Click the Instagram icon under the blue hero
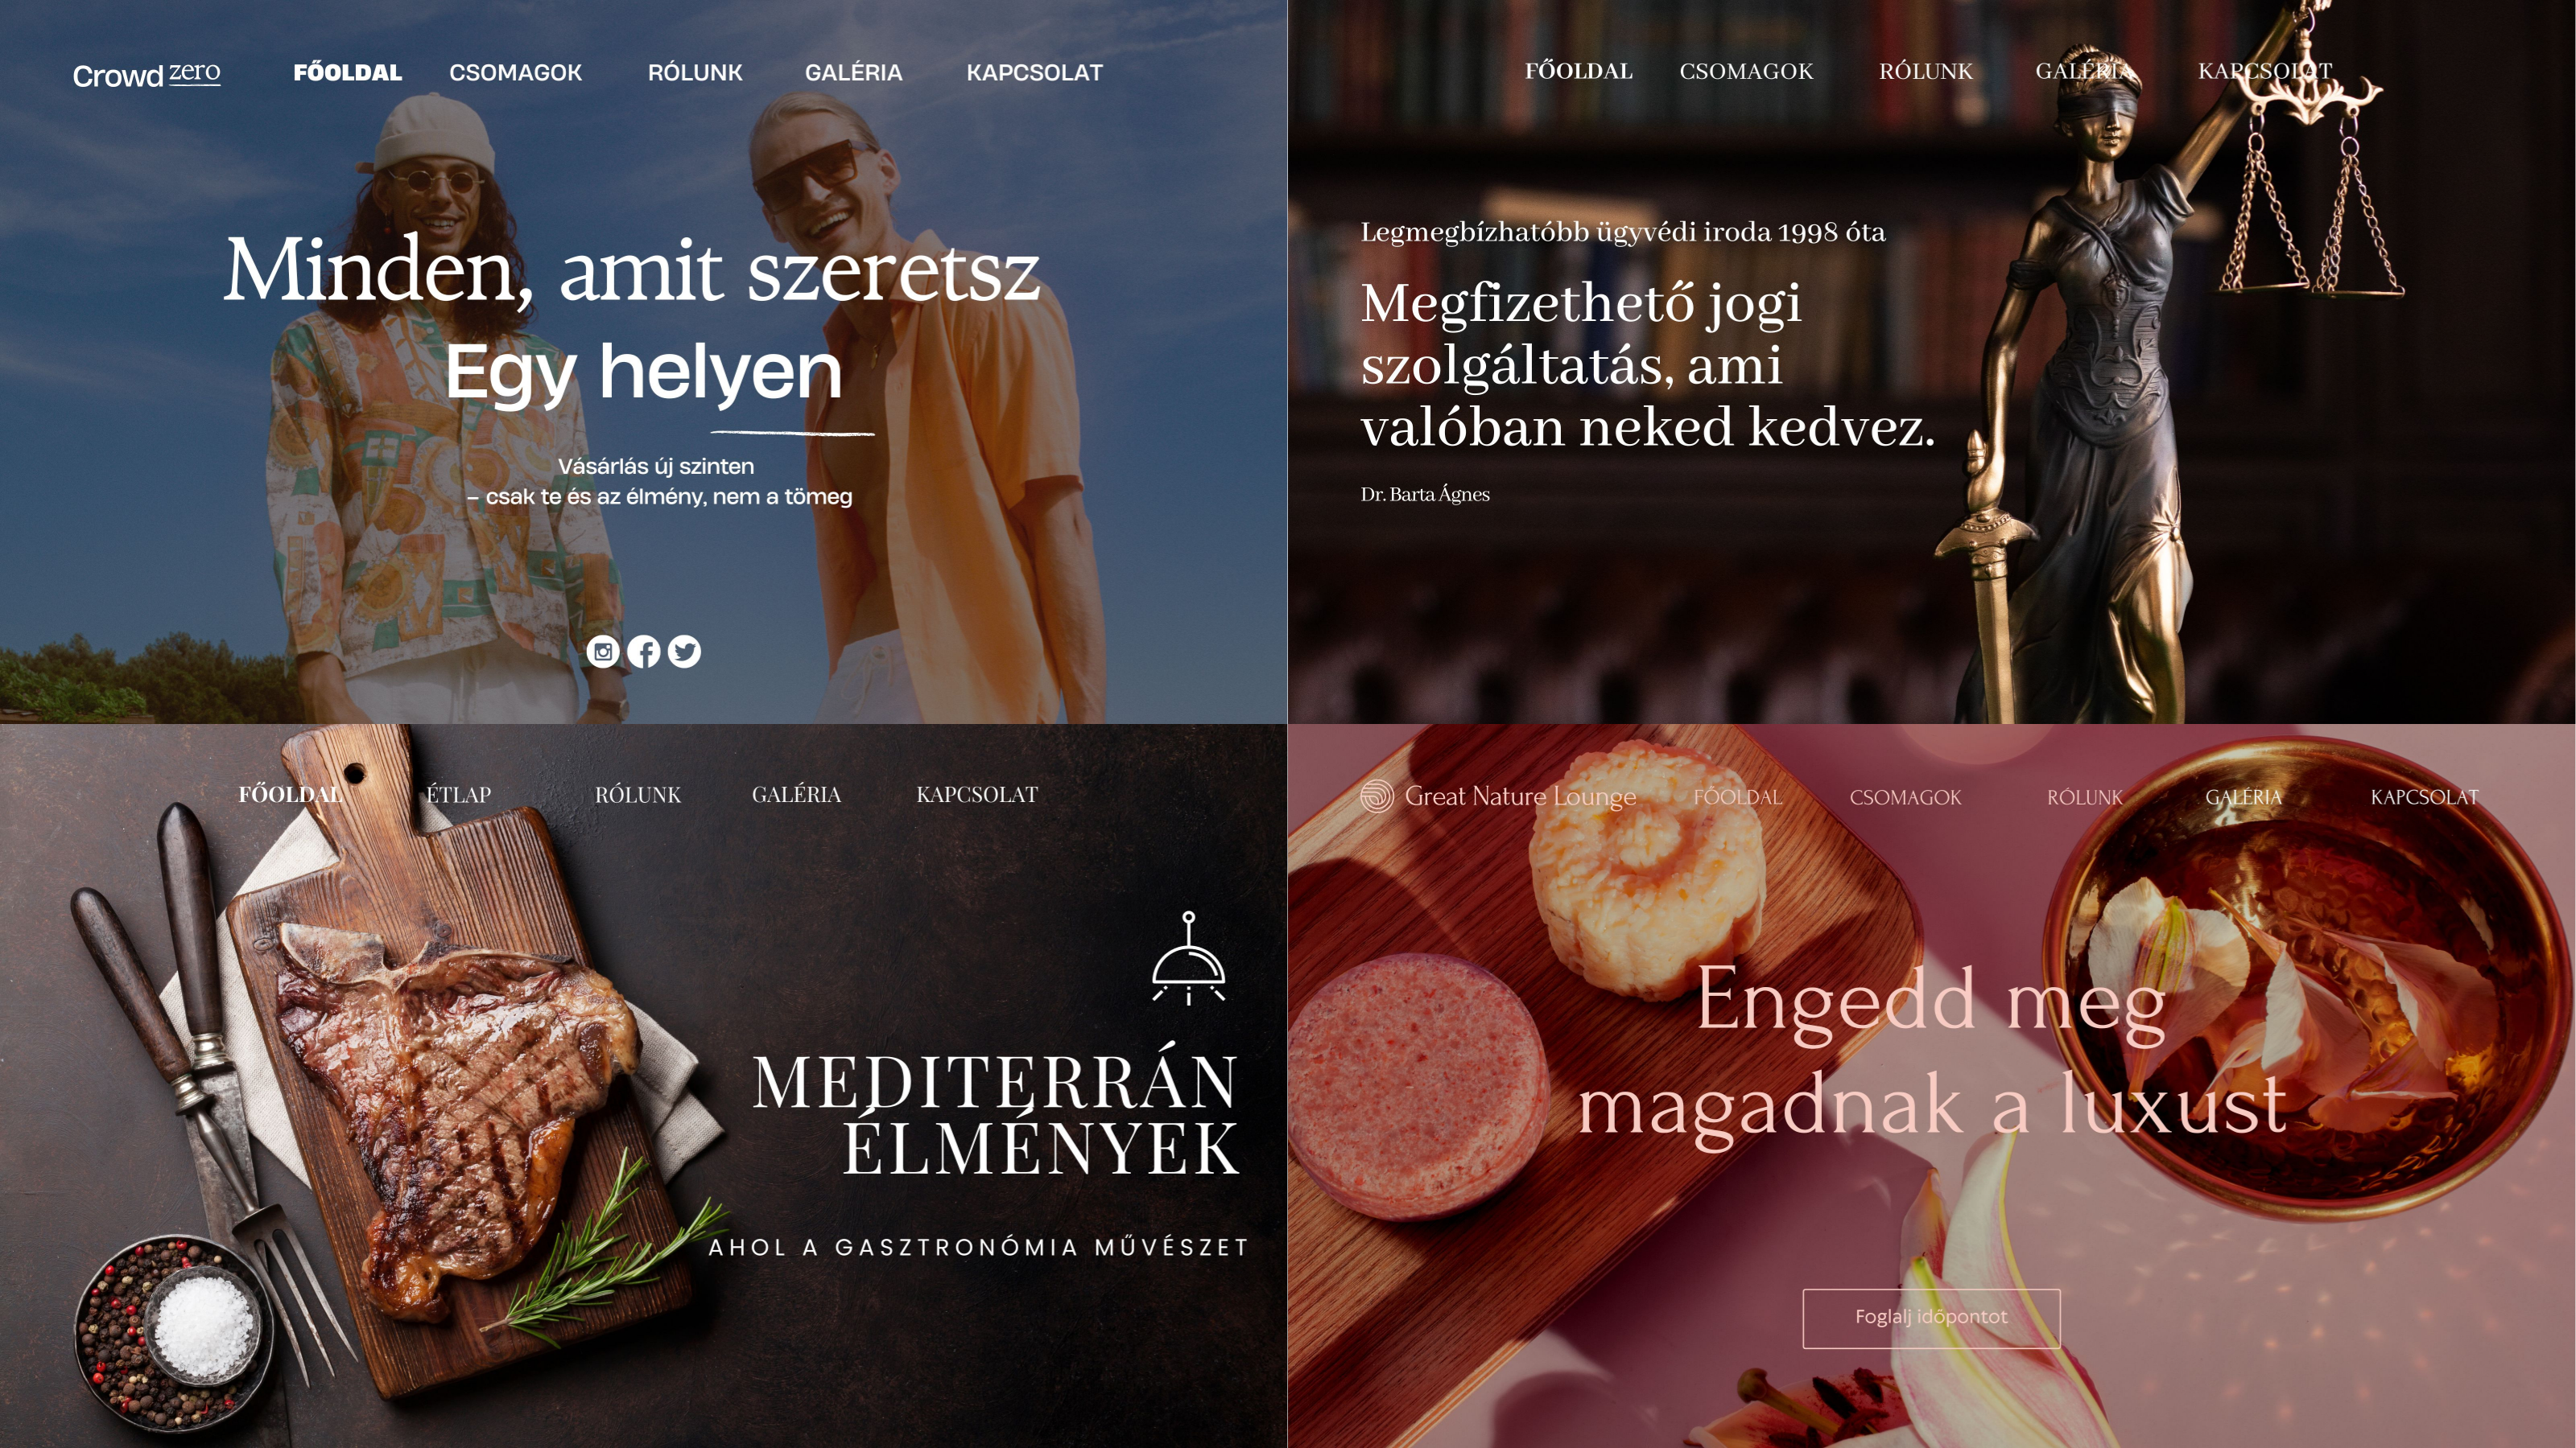 (x=603, y=652)
